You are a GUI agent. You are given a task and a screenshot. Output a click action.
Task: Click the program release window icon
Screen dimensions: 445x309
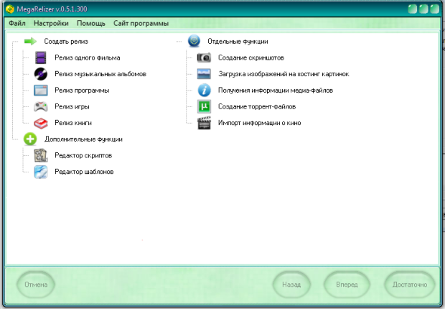(x=41, y=91)
